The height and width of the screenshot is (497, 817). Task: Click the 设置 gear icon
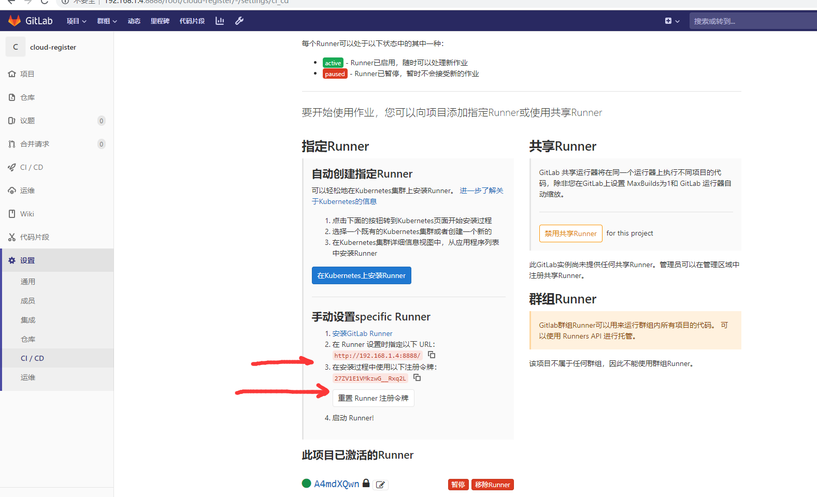point(12,260)
